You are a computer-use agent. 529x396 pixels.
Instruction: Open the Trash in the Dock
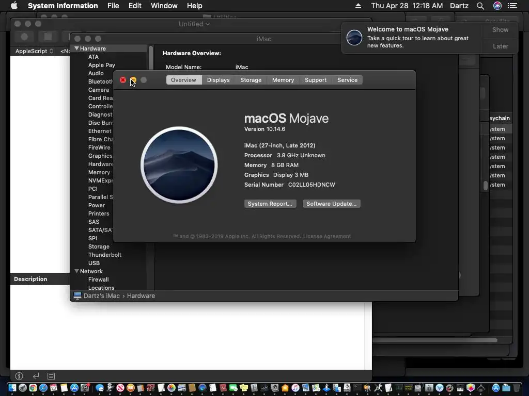[517, 388]
